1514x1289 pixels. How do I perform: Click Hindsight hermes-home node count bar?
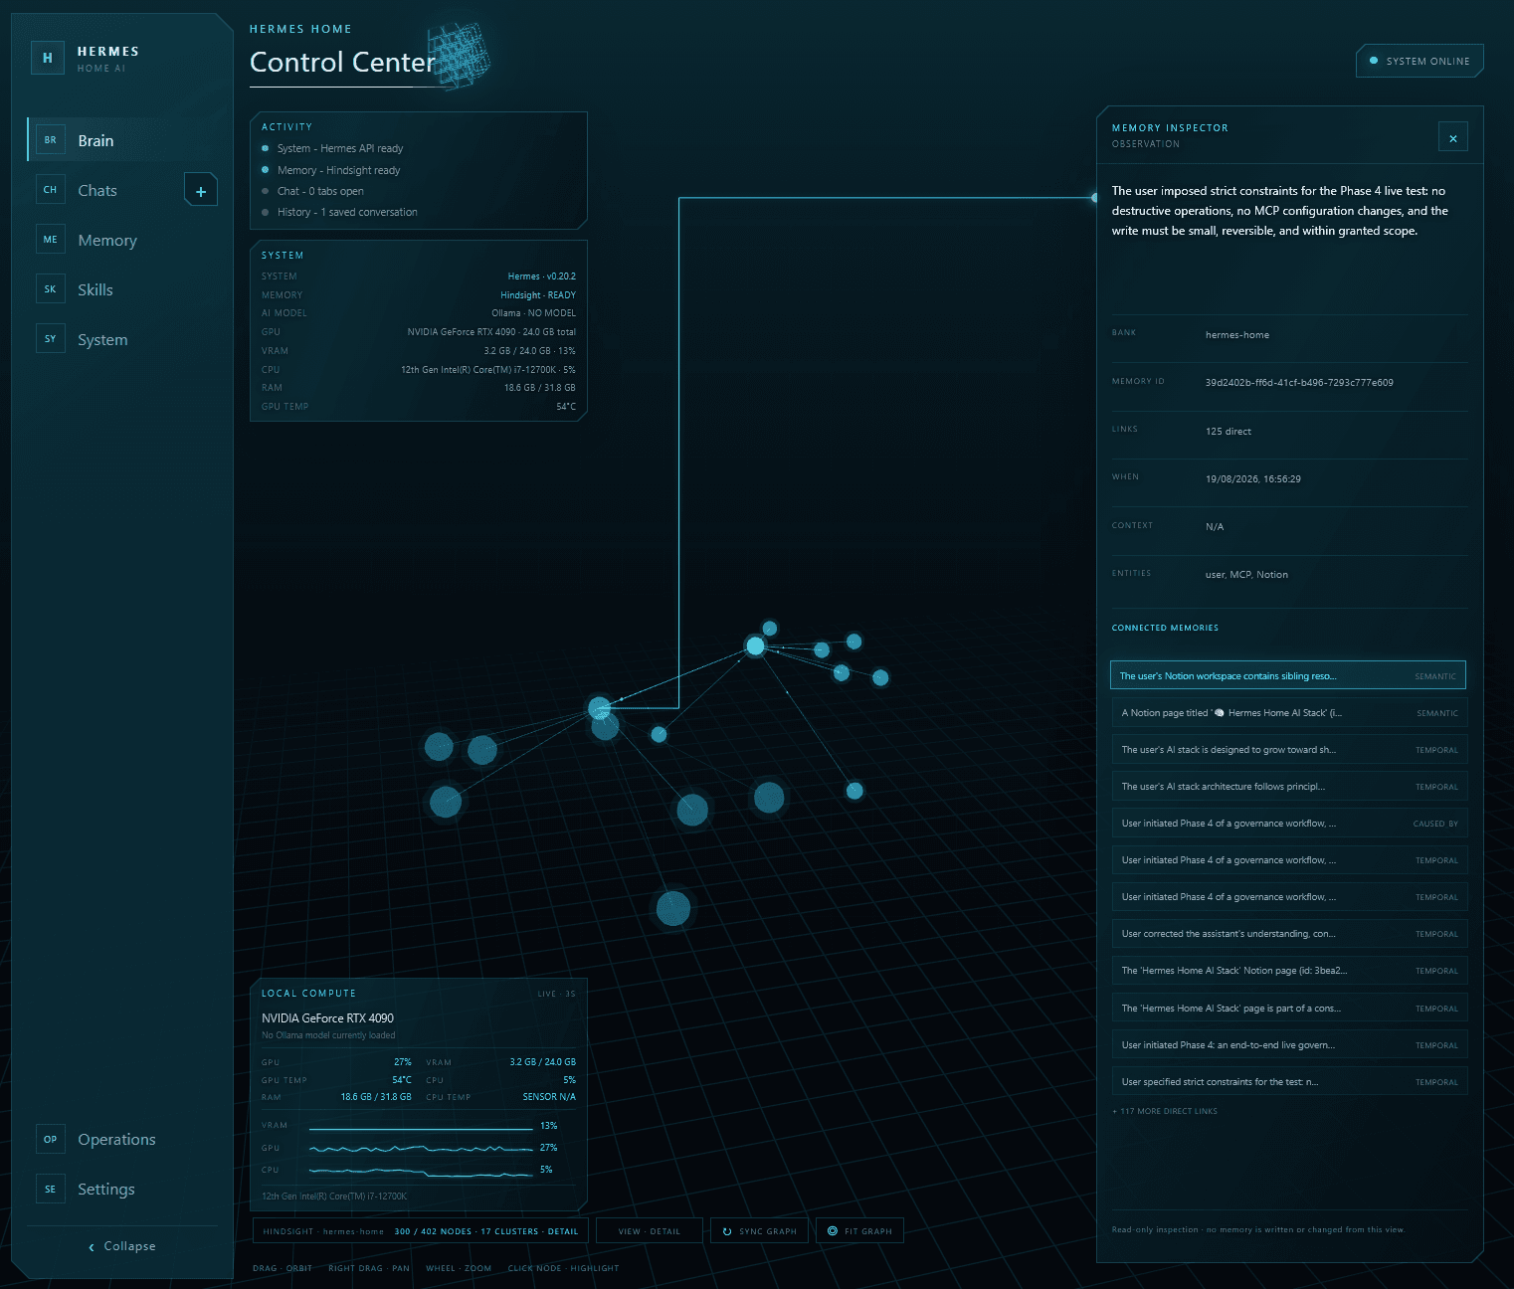pos(420,1231)
